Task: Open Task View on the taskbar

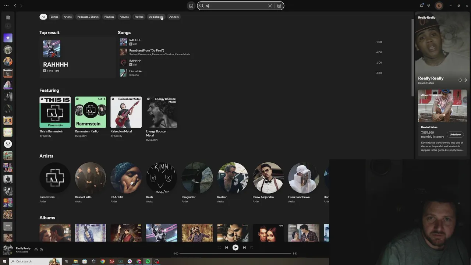Action: coord(66,261)
